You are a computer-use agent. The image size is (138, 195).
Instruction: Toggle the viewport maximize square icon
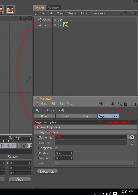[30, 18]
